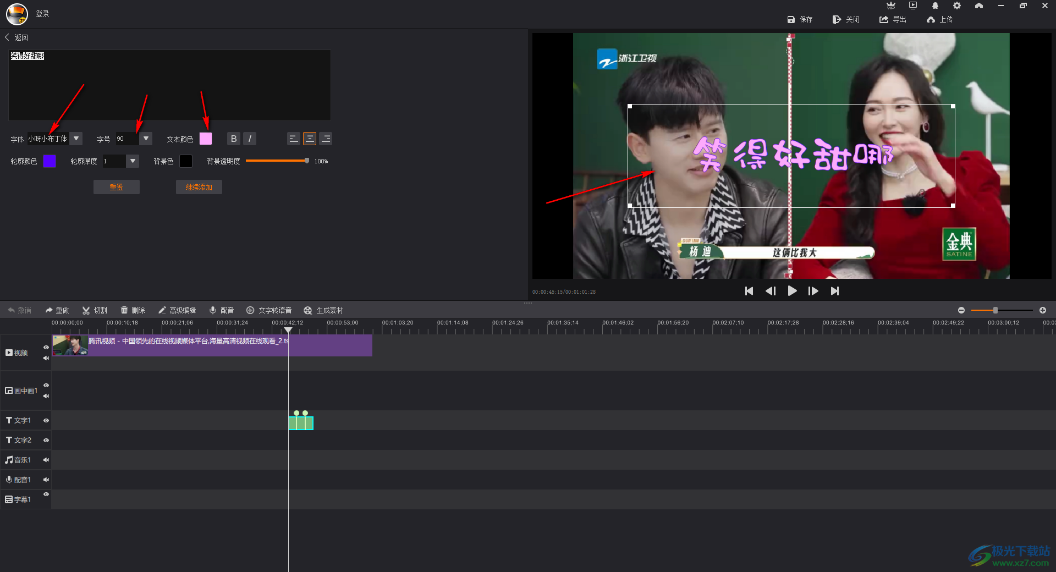Screen dimensions: 1056x572
Task: Click Undo (撤销) in the timeline toolbar
Action: [x=19, y=310]
